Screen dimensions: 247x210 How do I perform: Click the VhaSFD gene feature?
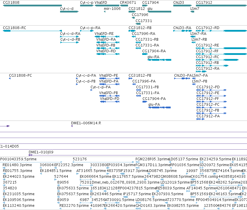pos(107,6)
